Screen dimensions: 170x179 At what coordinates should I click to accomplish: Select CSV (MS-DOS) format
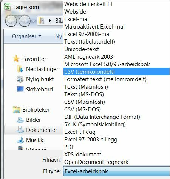click(116, 109)
